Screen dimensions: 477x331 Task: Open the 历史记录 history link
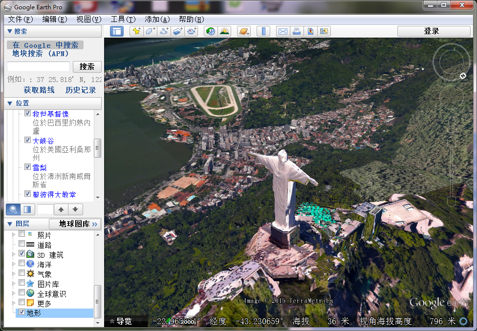click(81, 90)
